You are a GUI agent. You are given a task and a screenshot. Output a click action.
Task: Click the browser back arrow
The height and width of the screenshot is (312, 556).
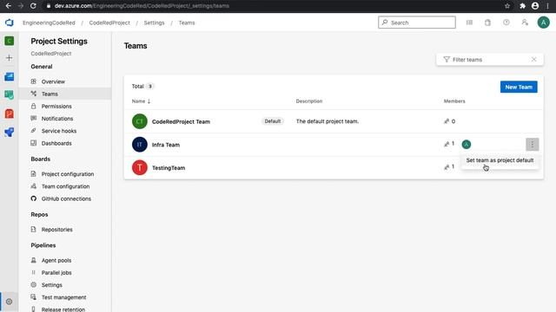point(9,6)
